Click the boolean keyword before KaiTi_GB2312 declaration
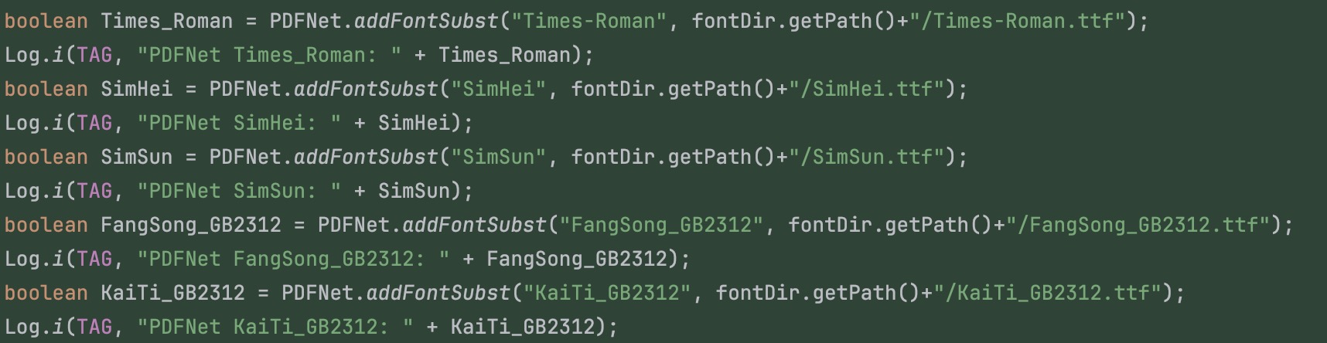This screenshot has width=1327, height=343. 46,293
